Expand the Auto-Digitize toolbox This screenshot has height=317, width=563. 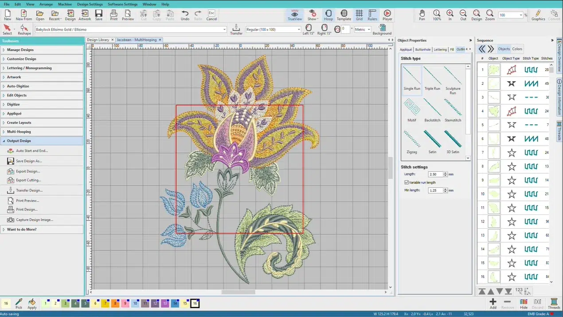(x=42, y=86)
